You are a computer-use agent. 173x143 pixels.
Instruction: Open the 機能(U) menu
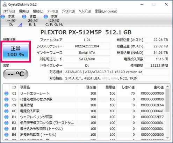click(38, 11)
